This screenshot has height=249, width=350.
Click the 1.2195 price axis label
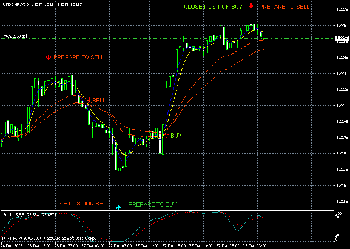click(342, 138)
